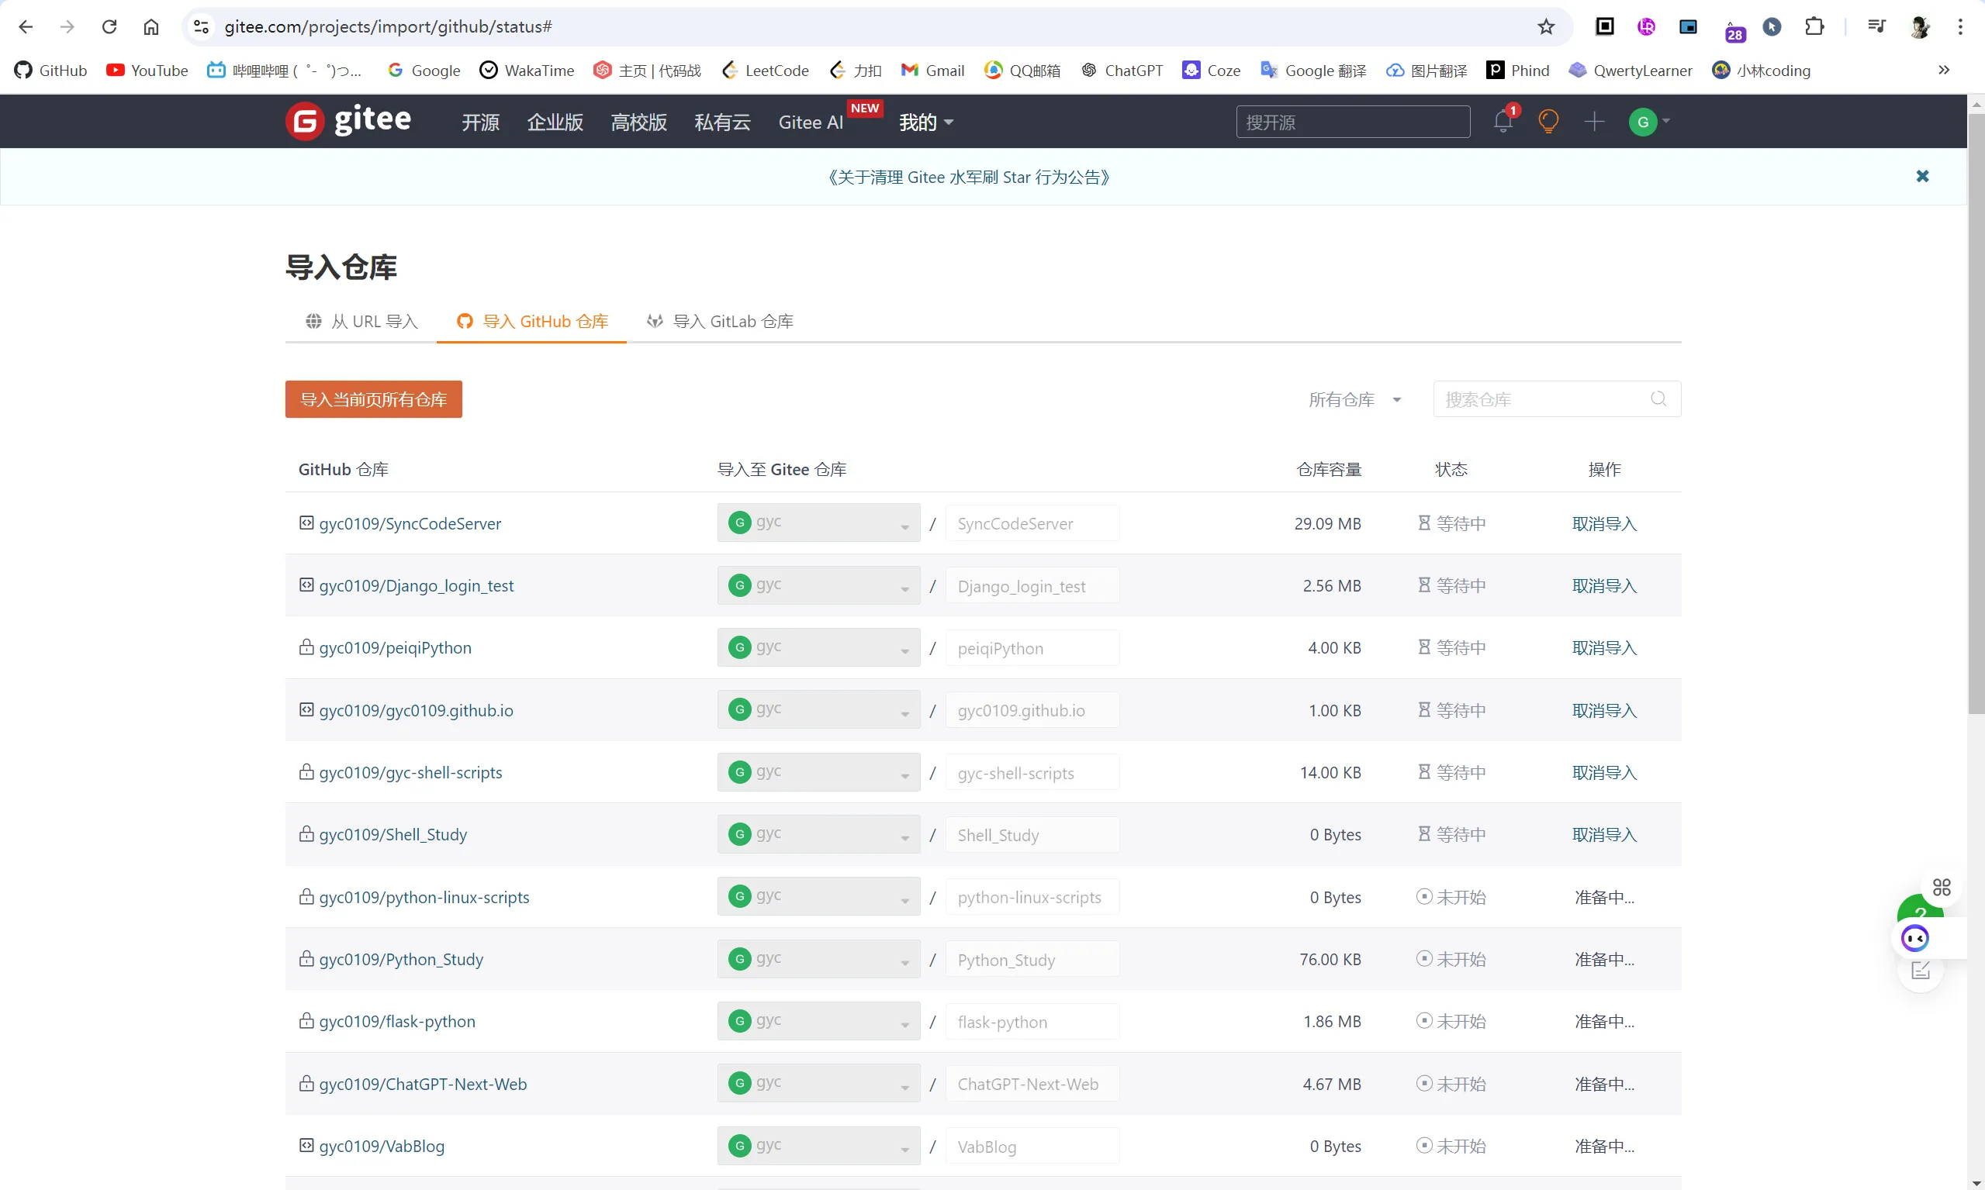Click 导入当前页所有仓库 button
Screen dimensions: 1985x1190
373,399
